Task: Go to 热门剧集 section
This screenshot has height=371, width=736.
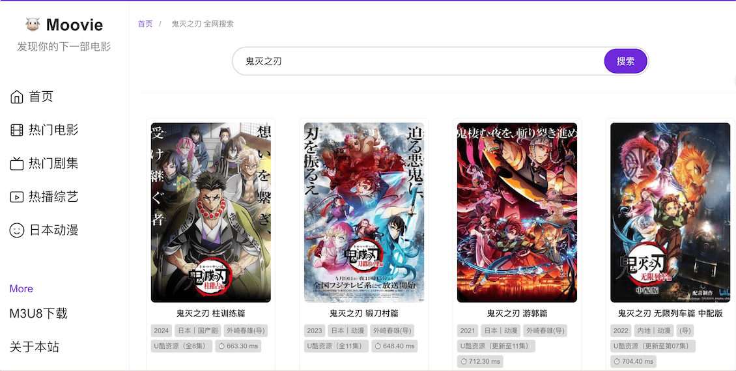Action: coord(53,163)
